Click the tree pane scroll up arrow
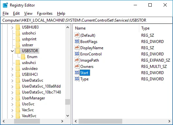This screenshot has width=173, height=125. point(68,27)
